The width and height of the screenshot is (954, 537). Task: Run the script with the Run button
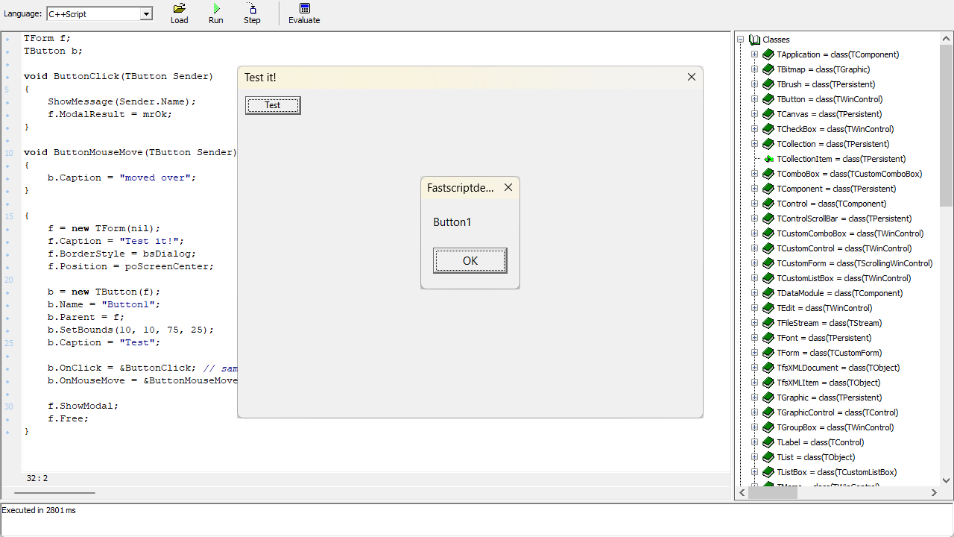(x=216, y=13)
